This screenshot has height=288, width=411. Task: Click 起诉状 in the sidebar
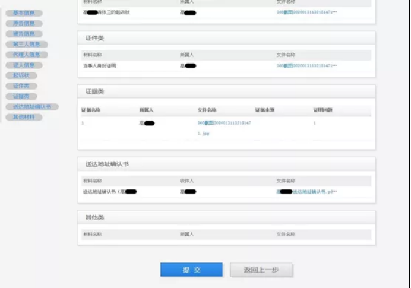(21, 75)
